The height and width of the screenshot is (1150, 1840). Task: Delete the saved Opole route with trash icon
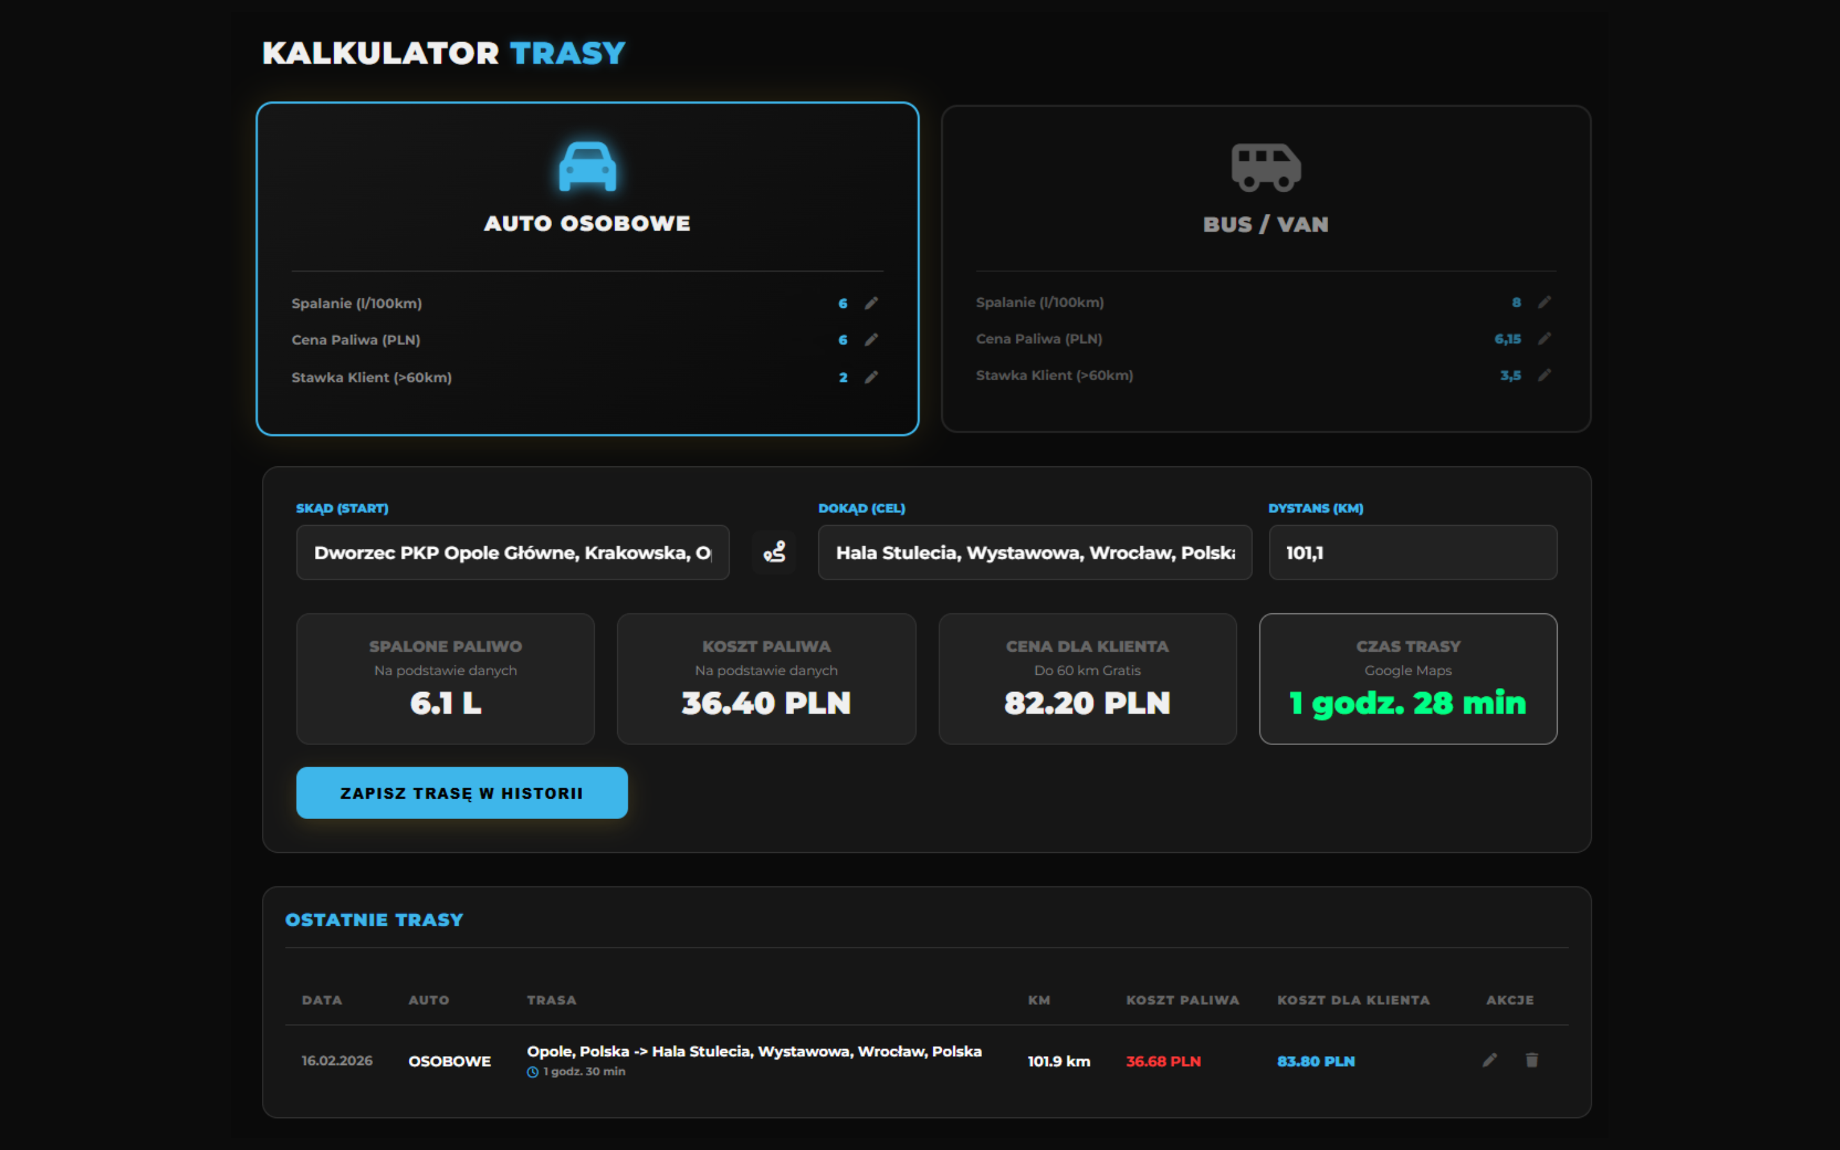[1531, 1061]
